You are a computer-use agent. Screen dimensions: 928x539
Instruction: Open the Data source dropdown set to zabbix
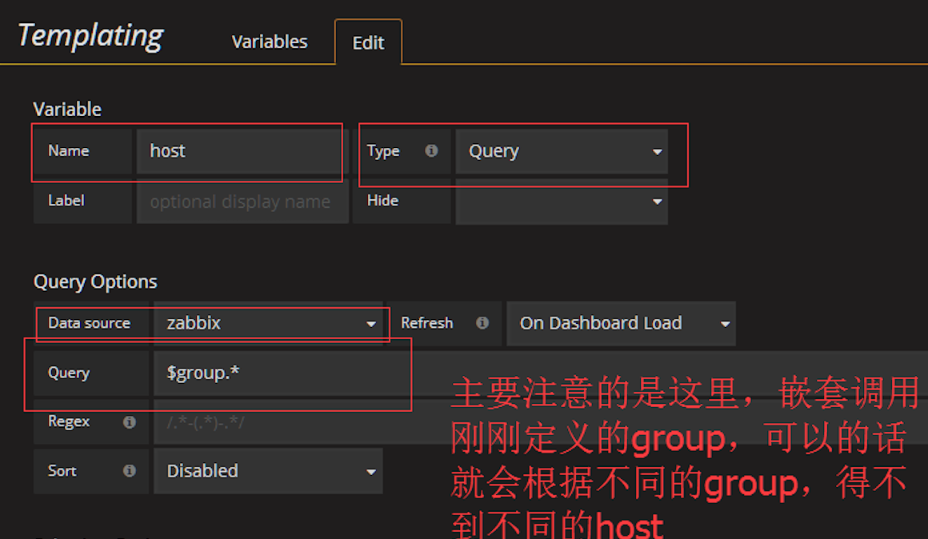pyautogui.click(x=268, y=323)
